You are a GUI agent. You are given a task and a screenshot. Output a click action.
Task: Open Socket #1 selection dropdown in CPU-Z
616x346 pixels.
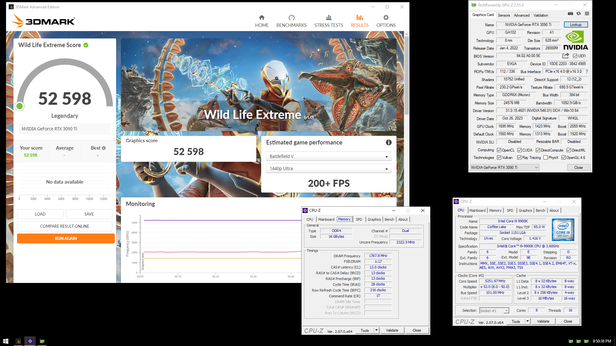pyautogui.click(x=494, y=311)
